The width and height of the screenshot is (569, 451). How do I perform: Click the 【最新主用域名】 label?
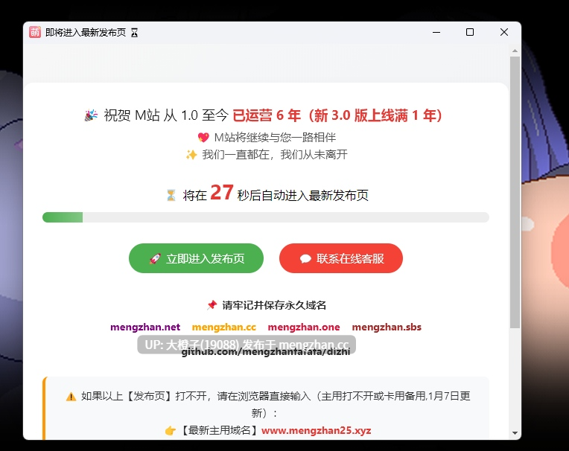(x=220, y=430)
